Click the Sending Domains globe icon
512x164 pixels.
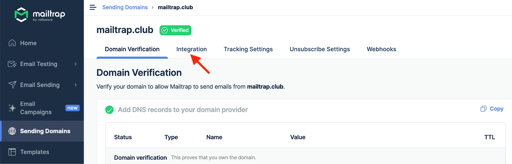(12, 131)
